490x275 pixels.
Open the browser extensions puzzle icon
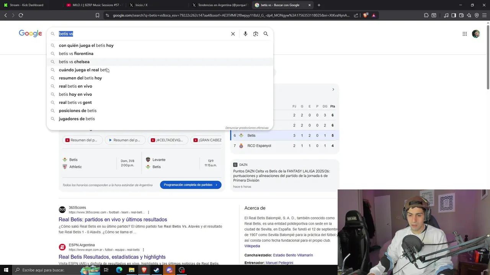coord(426,15)
